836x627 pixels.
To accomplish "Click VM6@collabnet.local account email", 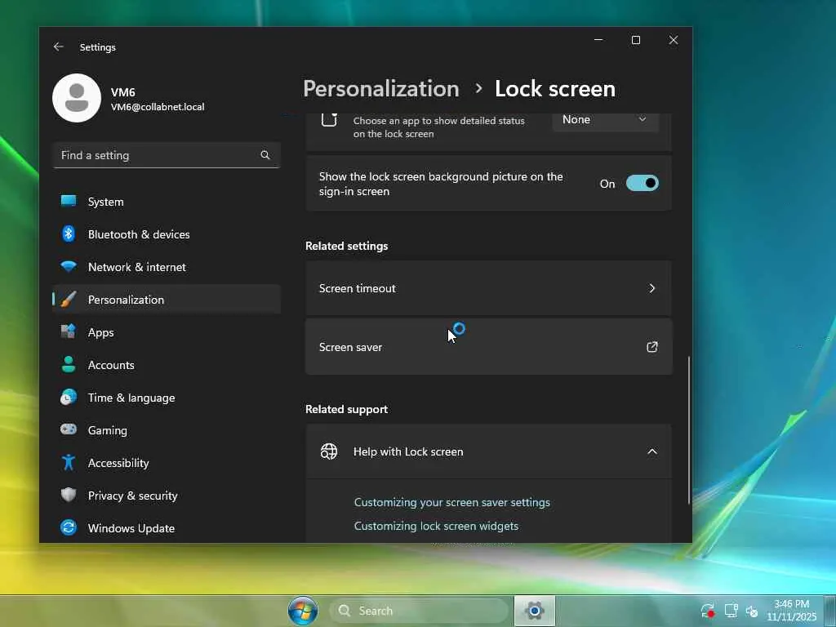I will pos(158,107).
